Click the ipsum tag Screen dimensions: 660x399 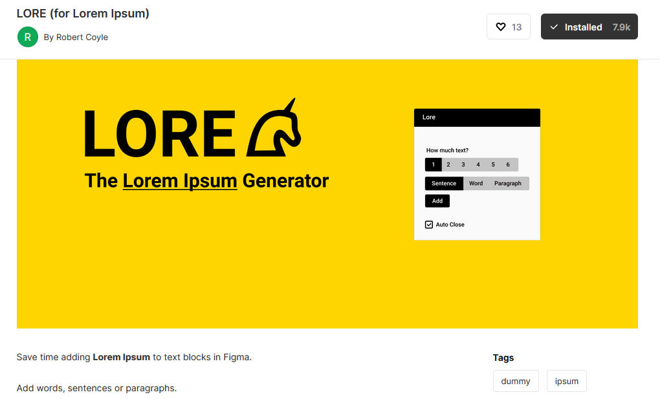point(567,381)
